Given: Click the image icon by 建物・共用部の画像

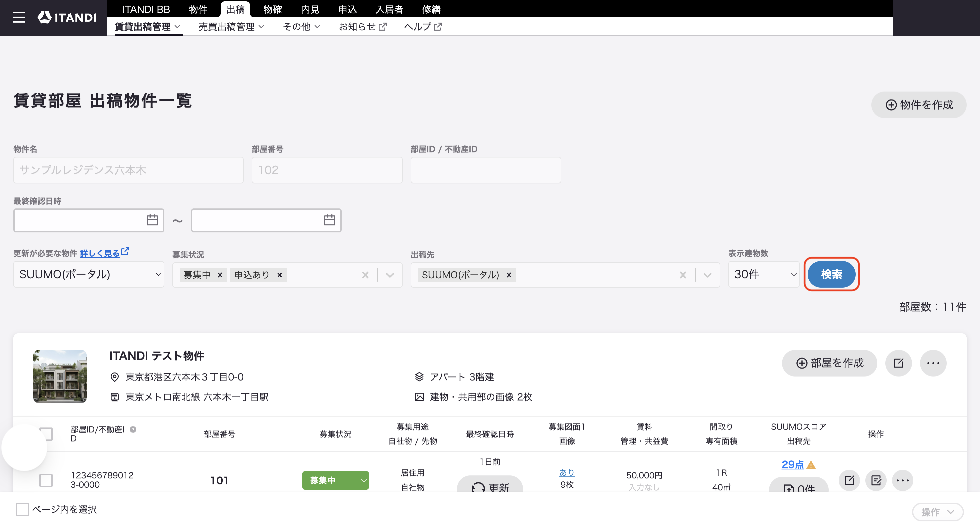Looking at the screenshot, I should coord(419,397).
